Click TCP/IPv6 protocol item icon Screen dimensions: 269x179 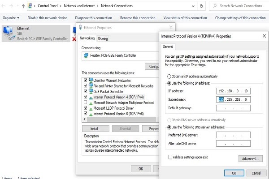(91, 115)
